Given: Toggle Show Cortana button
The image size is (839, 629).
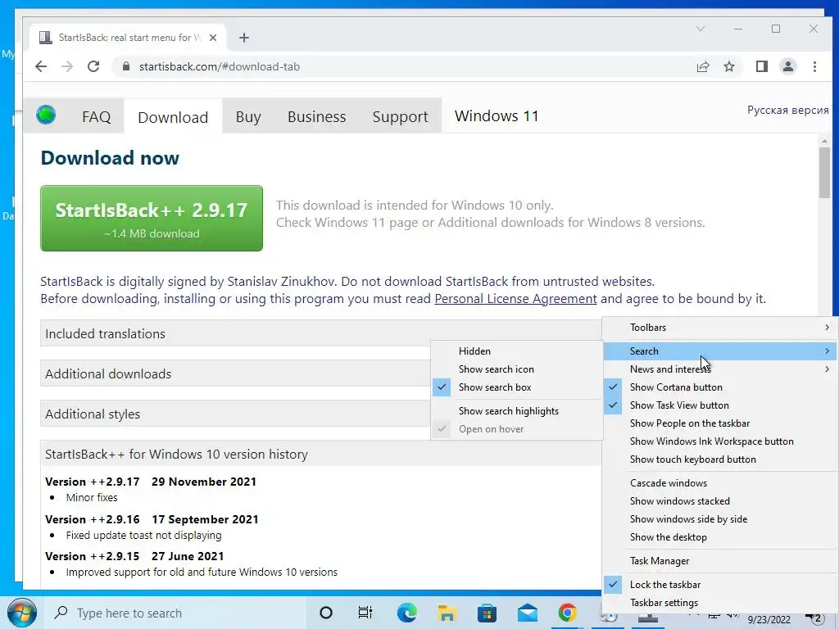Looking at the screenshot, I should pyautogui.click(x=719, y=387).
